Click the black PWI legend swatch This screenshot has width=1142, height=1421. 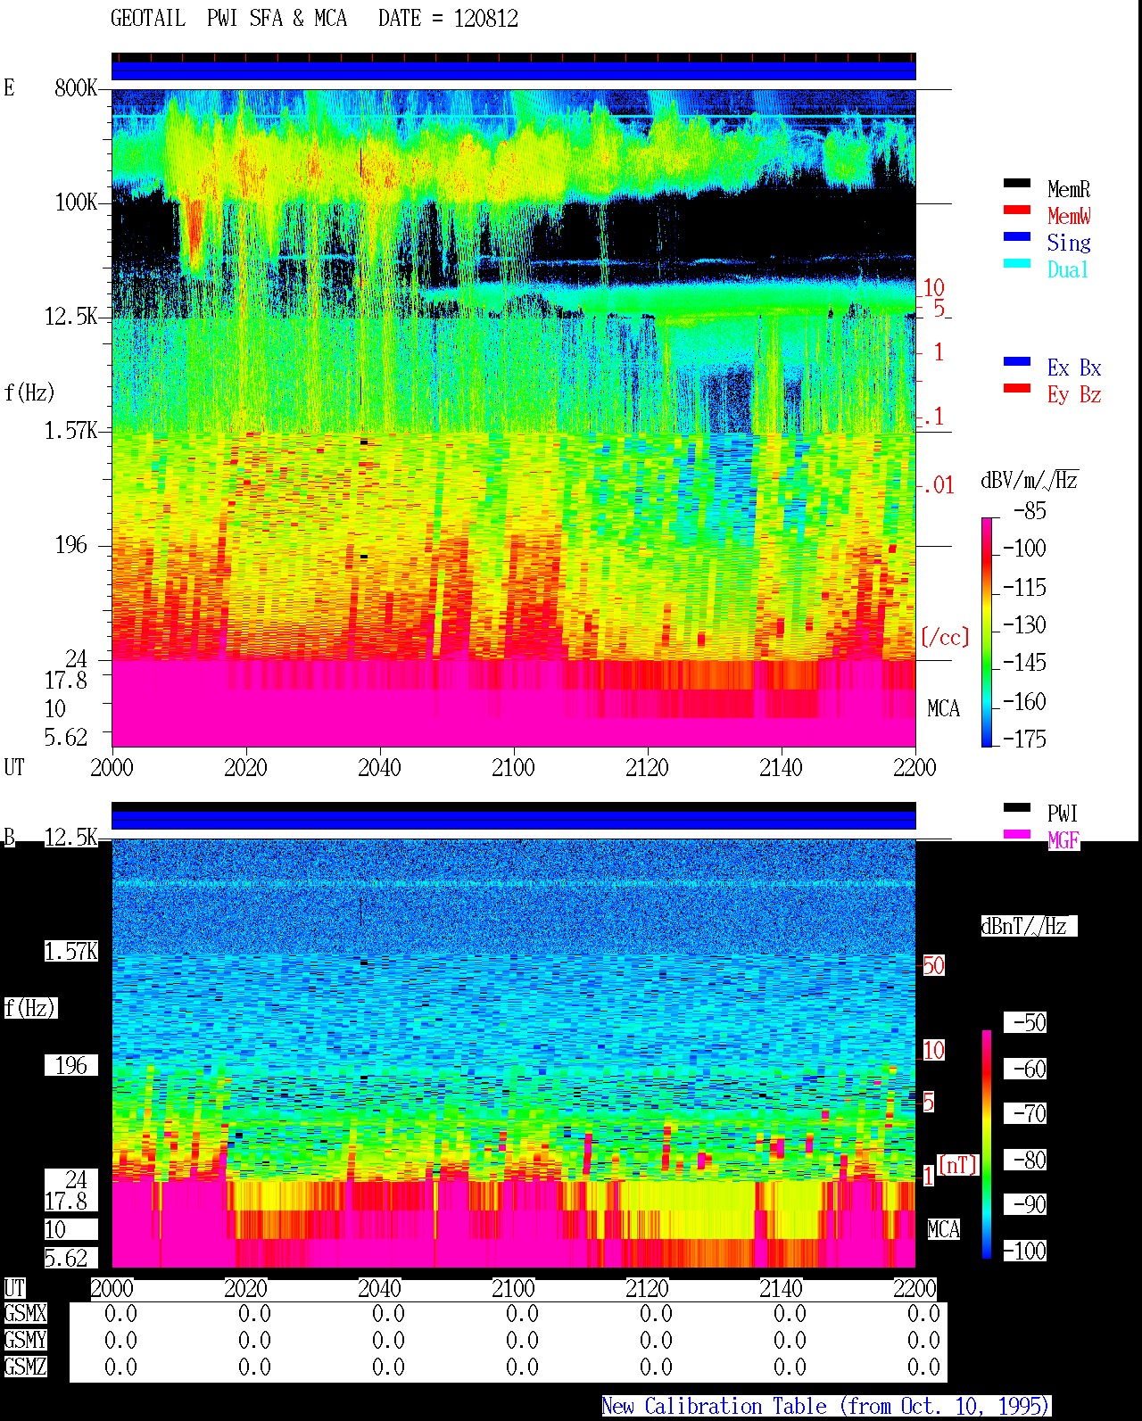(x=1016, y=807)
